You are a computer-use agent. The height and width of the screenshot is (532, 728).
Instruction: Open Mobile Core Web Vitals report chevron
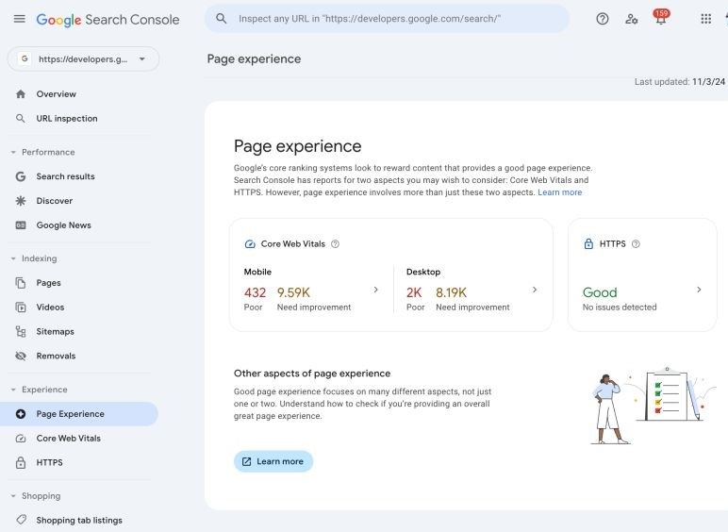tap(375, 290)
